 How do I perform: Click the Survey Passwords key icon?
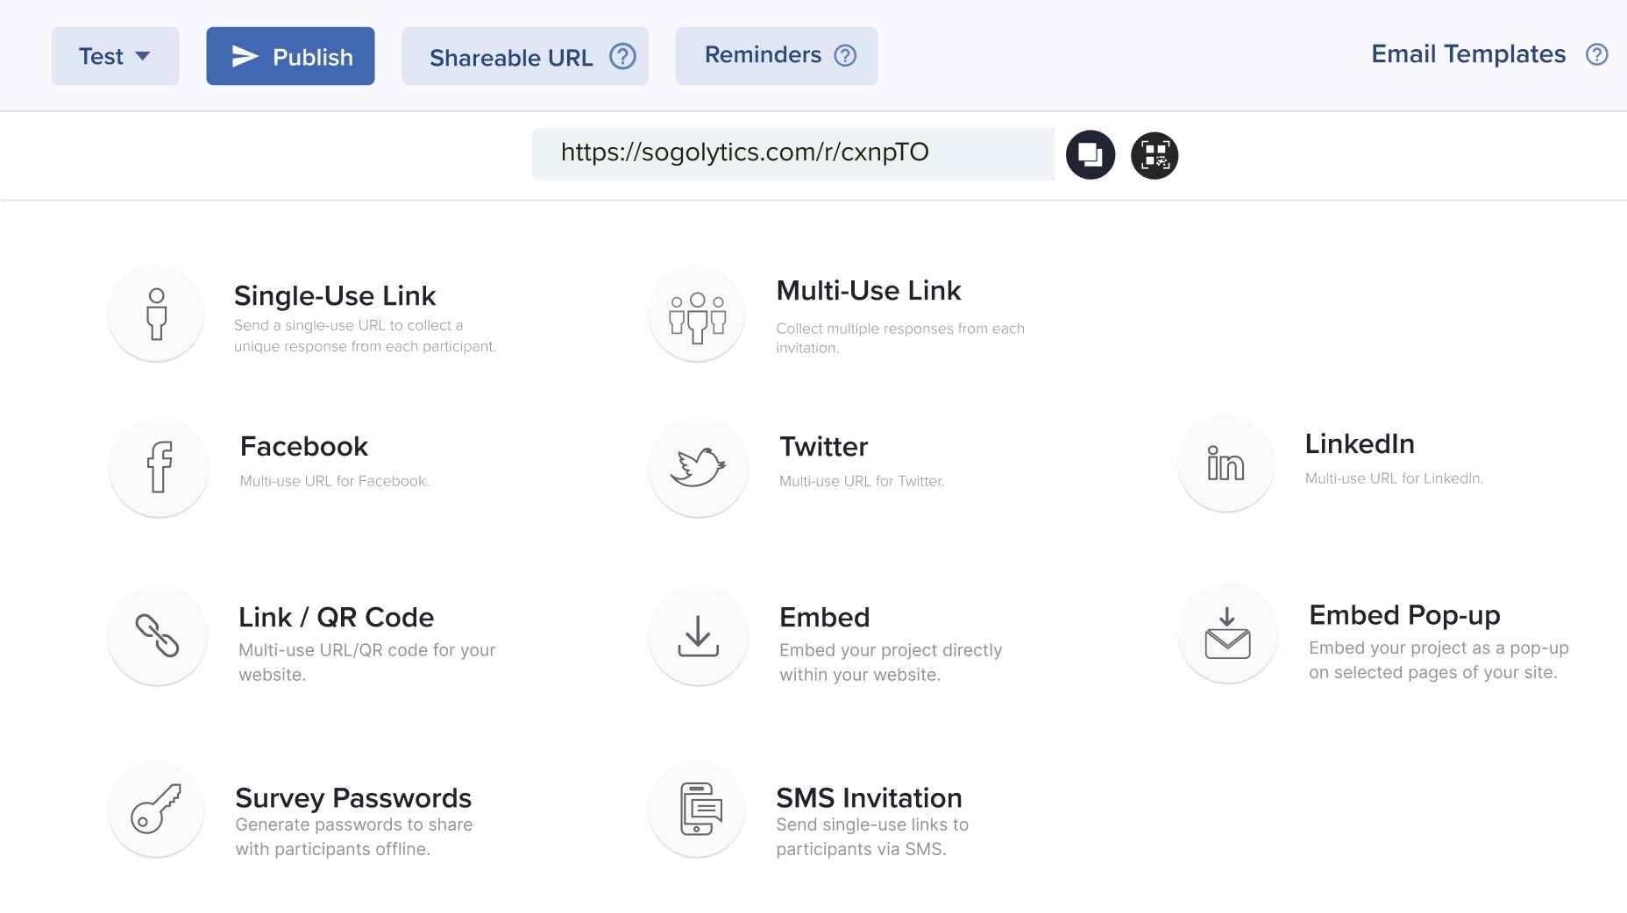point(156,809)
